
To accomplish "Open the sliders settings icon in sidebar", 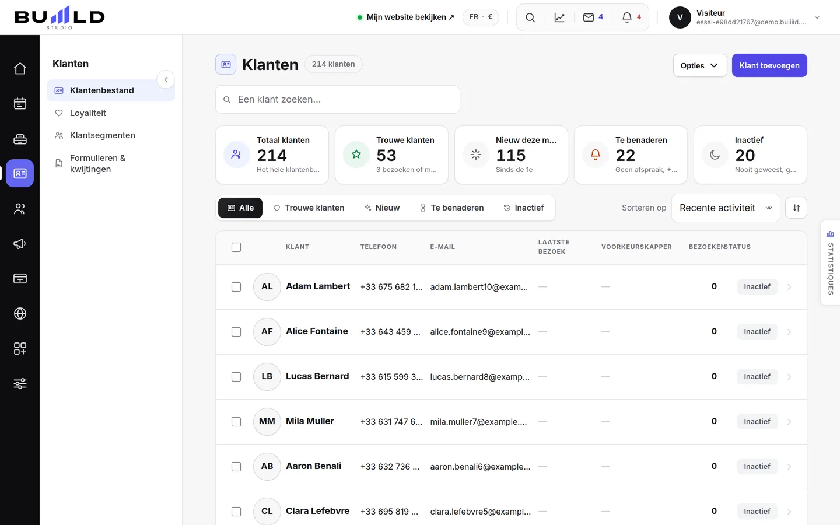I will coord(20,383).
